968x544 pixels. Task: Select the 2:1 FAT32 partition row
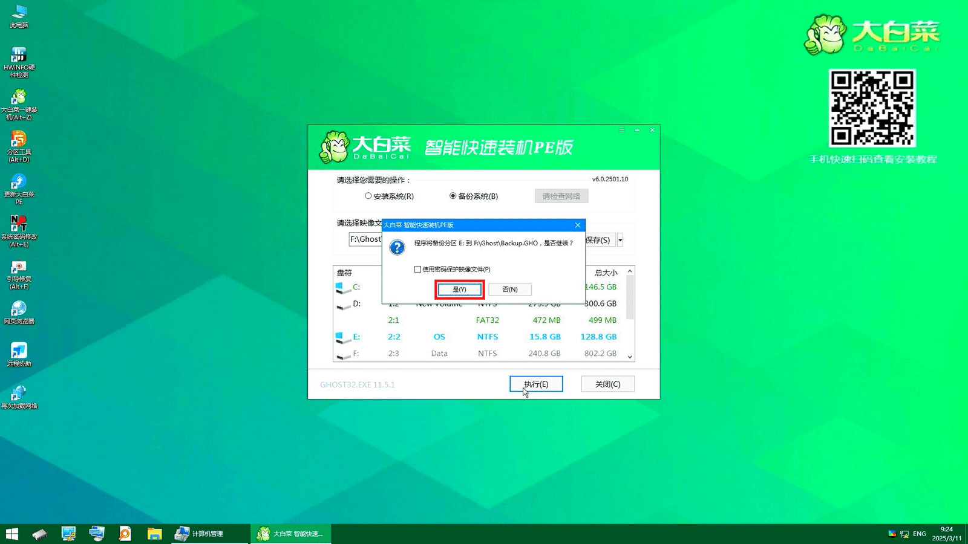(479, 320)
